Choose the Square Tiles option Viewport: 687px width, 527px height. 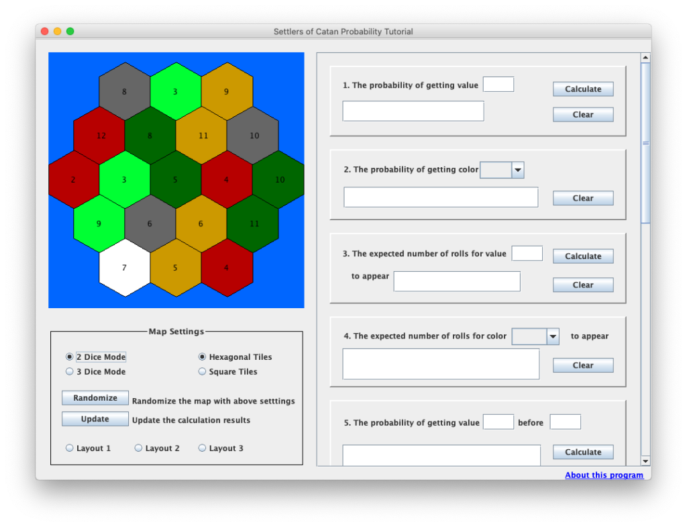202,371
